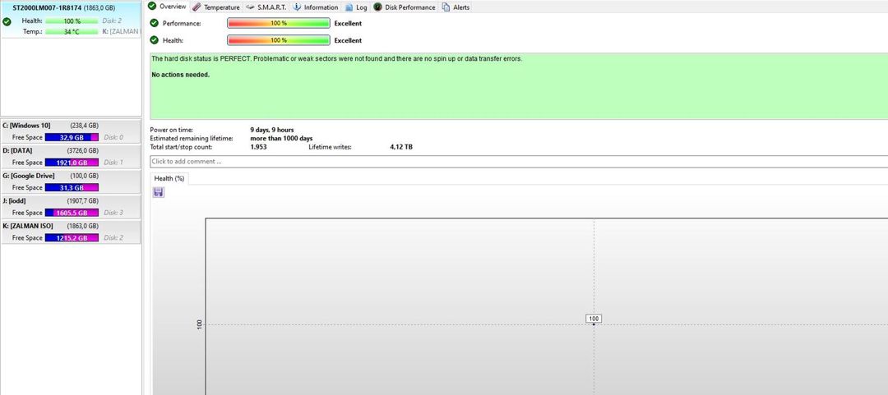The image size is (888, 395).
Task: Click the 'Disk: 3' label for J: partition
Action: 113,213
